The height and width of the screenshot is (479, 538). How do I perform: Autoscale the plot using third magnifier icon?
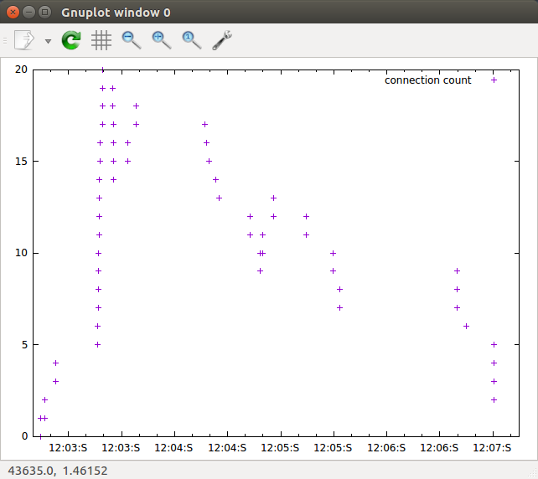click(191, 39)
